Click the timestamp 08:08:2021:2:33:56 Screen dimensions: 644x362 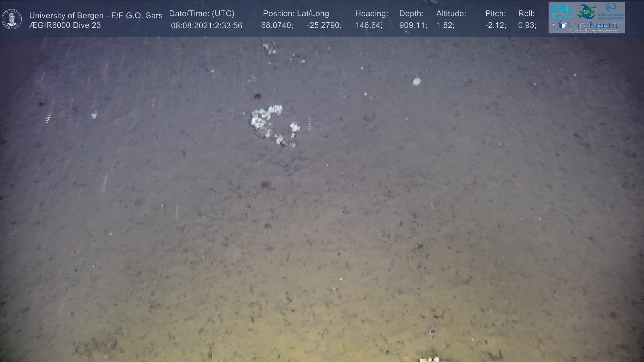(206, 25)
